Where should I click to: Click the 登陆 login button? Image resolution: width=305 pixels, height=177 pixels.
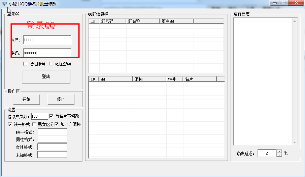point(46,77)
